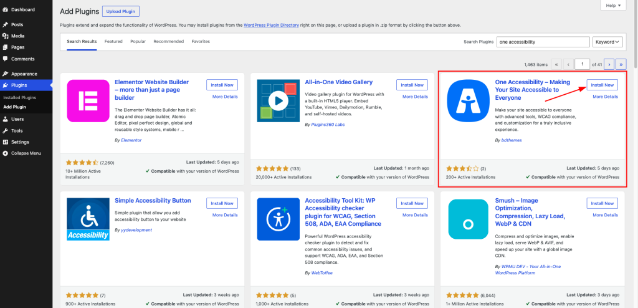
Task: Switch to the Featured tab
Action: pos(113,42)
